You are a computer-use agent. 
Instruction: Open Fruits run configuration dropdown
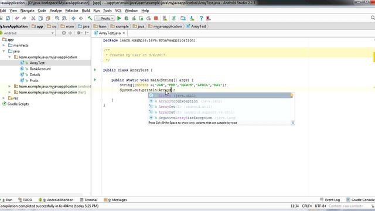105,18
